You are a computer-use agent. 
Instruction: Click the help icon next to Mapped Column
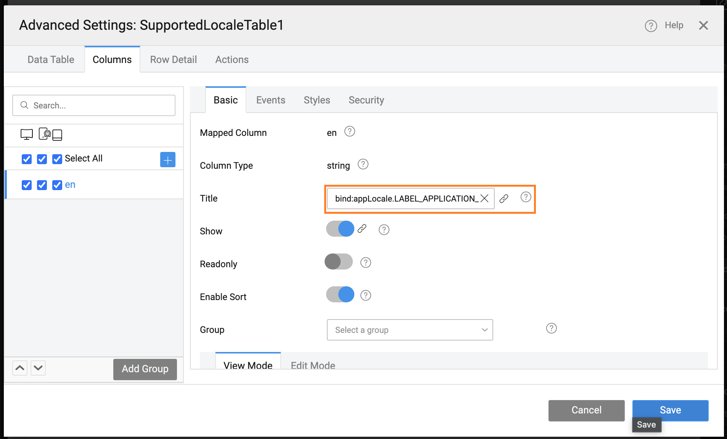point(350,131)
